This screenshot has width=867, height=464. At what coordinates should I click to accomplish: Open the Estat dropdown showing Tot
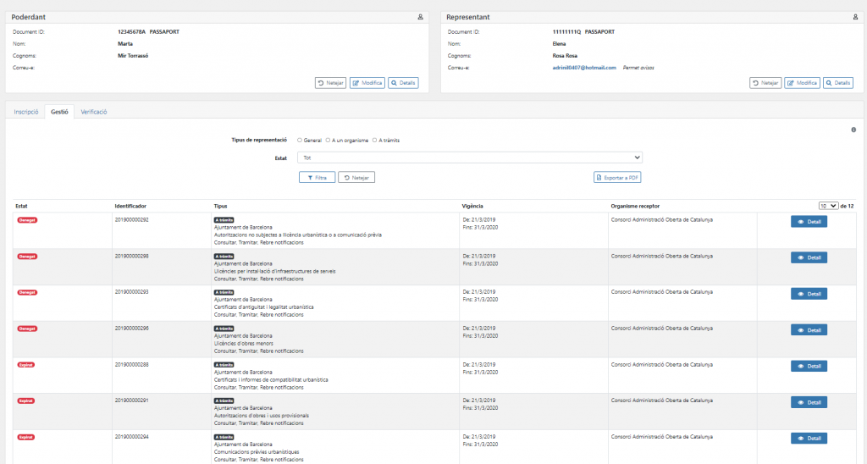471,157
